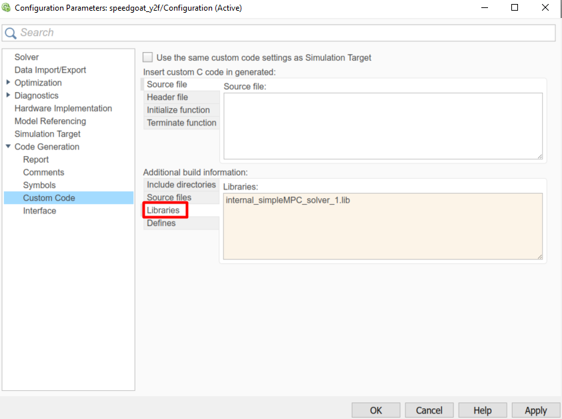Expand the Diagnostics tree node
This screenshot has height=419, width=562.
tap(8, 95)
